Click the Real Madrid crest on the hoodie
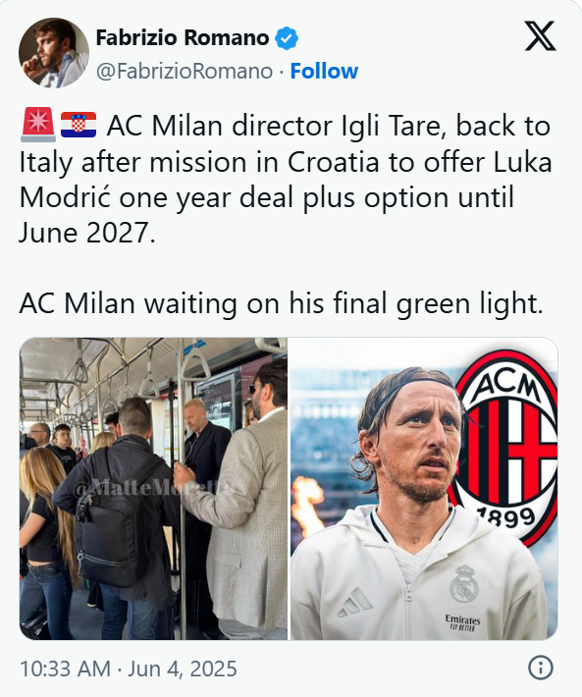 pyautogui.click(x=464, y=583)
